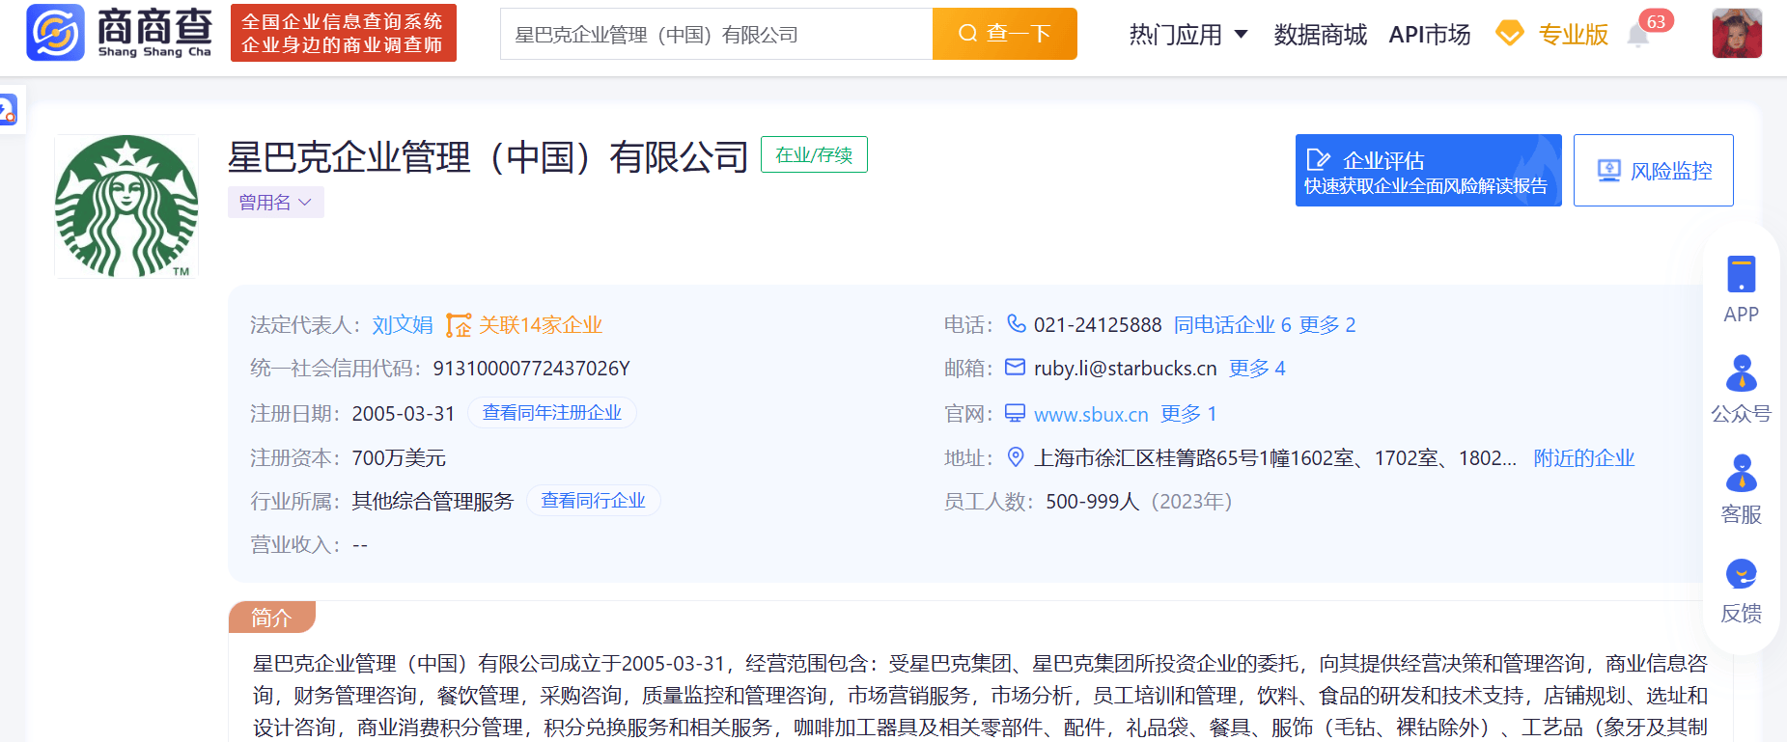Viewport: 1787px width, 742px height.
Task: Click the 其他综合管理服务 industry value
Action: coord(433,502)
